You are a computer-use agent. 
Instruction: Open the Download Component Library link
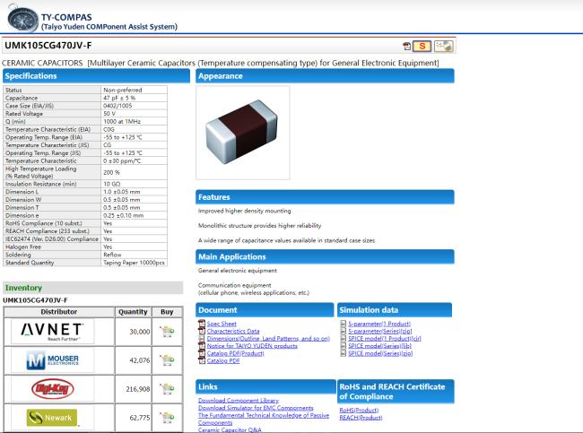click(x=238, y=400)
